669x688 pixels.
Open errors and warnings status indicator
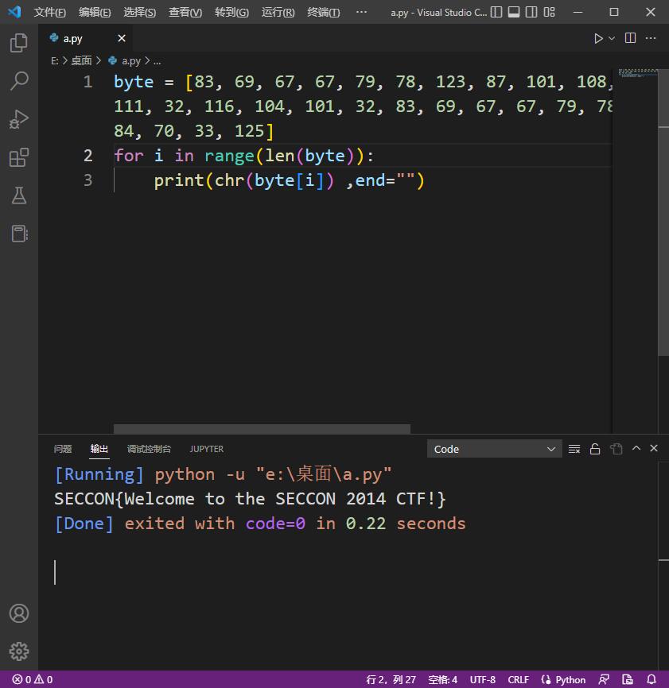point(33,680)
